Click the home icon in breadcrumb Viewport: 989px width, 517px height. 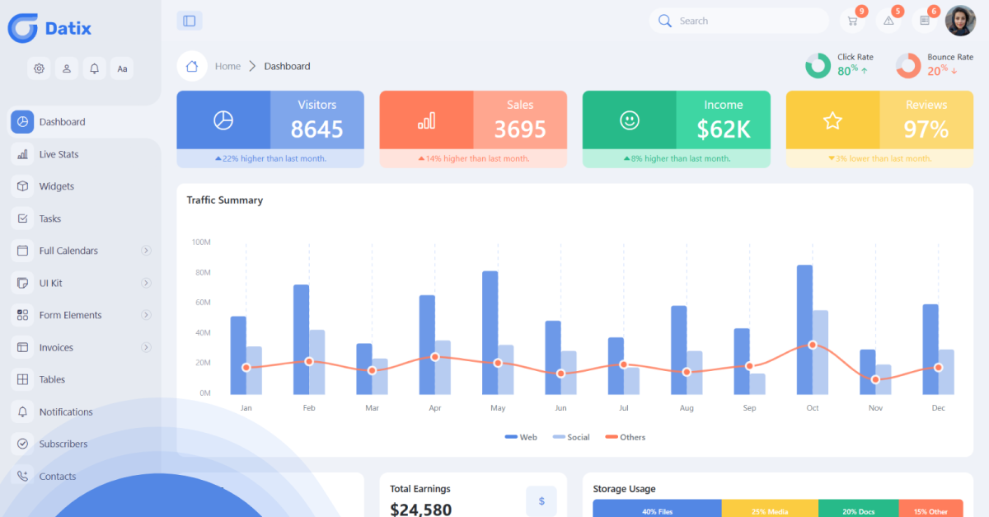point(192,66)
